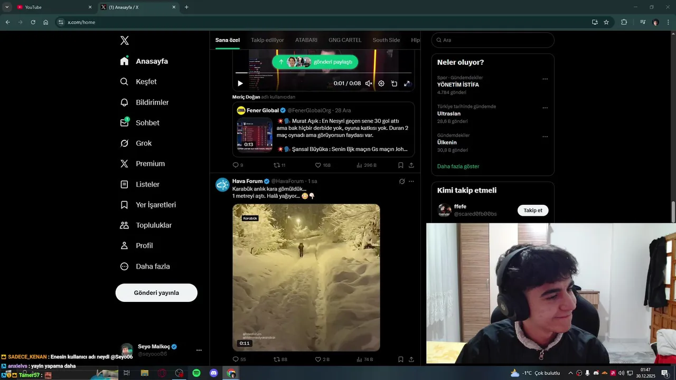Open Premium page
This screenshot has width=676, height=380.
142,164
